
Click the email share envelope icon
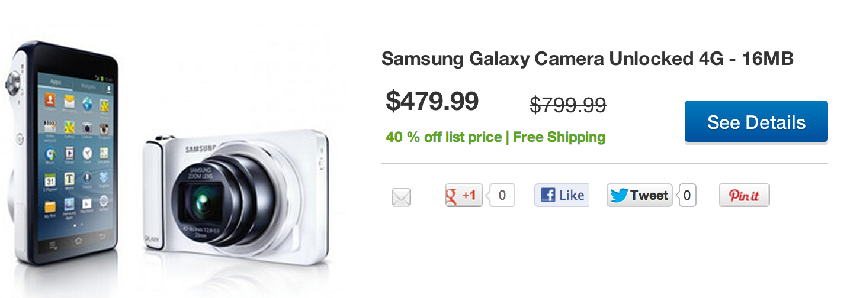[x=401, y=197]
